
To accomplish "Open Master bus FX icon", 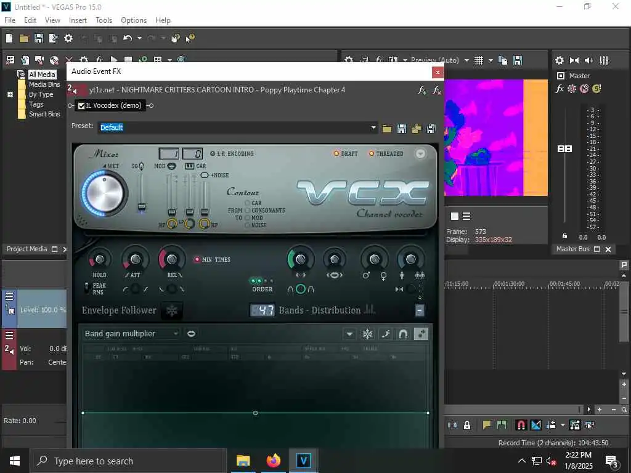I will click(560, 89).
